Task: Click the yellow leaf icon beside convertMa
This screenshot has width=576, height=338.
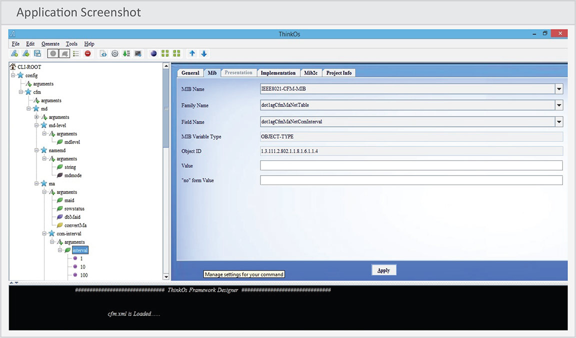Action: [59, 225]
